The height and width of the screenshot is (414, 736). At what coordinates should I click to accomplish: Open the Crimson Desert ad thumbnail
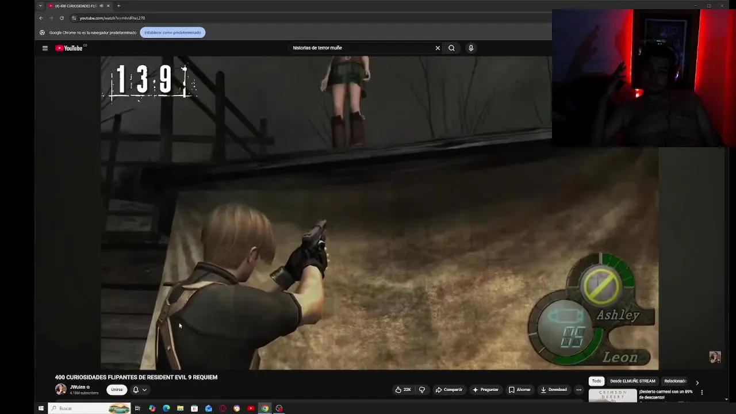click(x=613, y=396)
